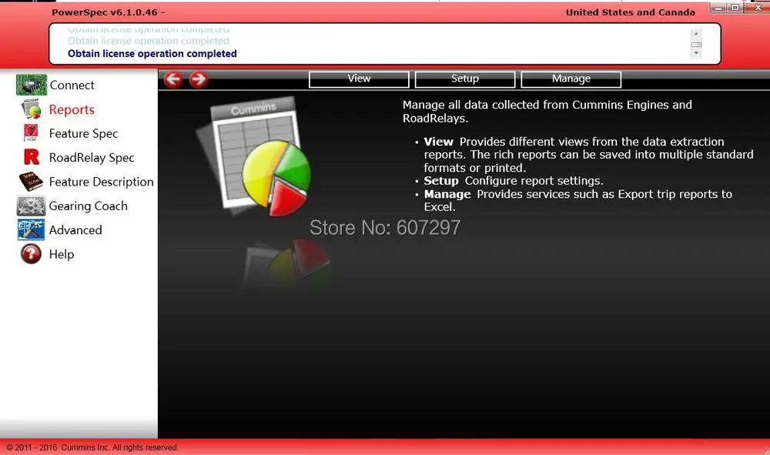Click the 'PowerSpec v6.1.0.46' title text
This screenshot has height=455, width=770.
coord(105,12)
